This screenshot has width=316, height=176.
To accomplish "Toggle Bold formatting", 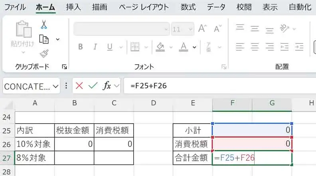I will [x=80, y=47].
